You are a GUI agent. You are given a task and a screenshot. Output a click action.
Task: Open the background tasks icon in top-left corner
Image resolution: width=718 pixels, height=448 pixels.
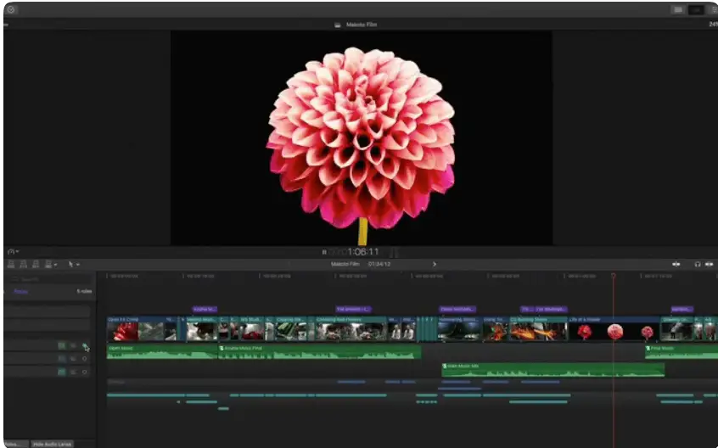coord(11,9)
